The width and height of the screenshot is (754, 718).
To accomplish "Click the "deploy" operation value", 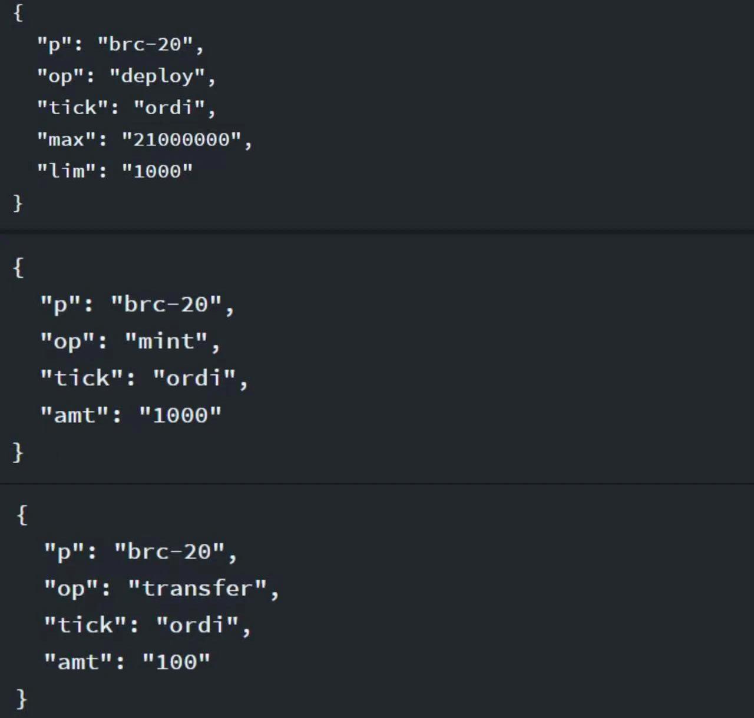I will (157, 76).
